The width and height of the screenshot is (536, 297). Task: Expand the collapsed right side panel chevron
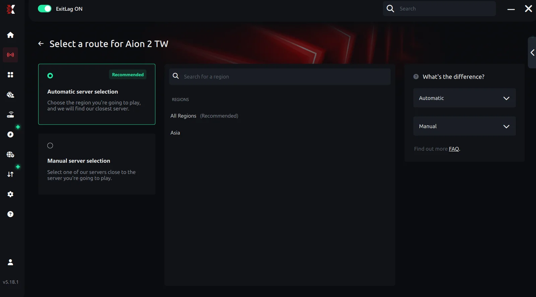click(x=532, y=53)
